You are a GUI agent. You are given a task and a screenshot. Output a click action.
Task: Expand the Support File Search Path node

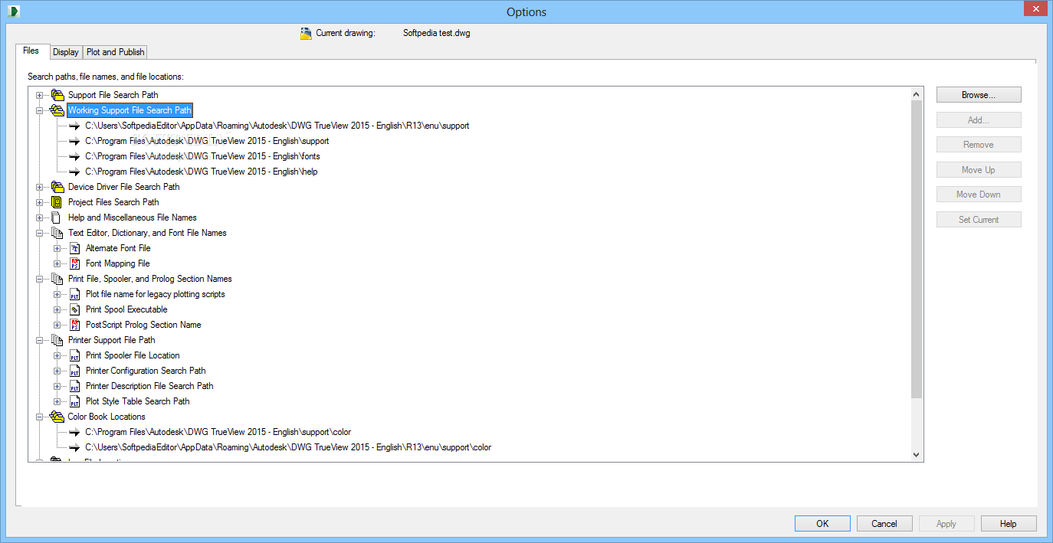click(x=40, y=95)
